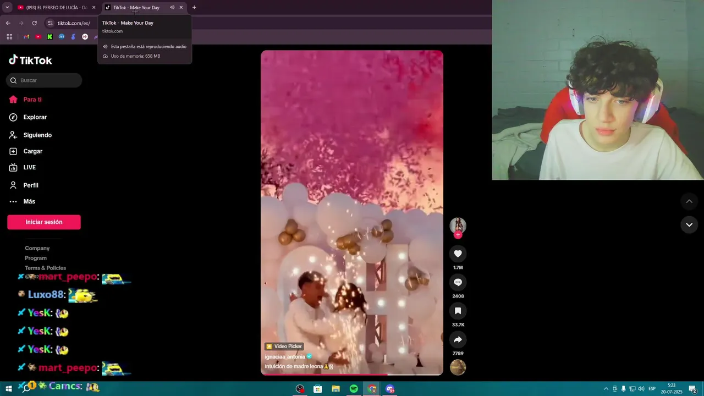
Task: Reload the TikTok page
Action: click(x=34, y=23)
